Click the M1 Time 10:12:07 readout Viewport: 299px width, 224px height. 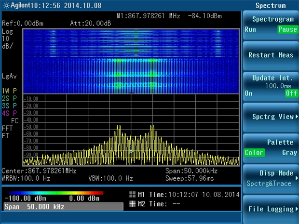[x=189, y=195]
